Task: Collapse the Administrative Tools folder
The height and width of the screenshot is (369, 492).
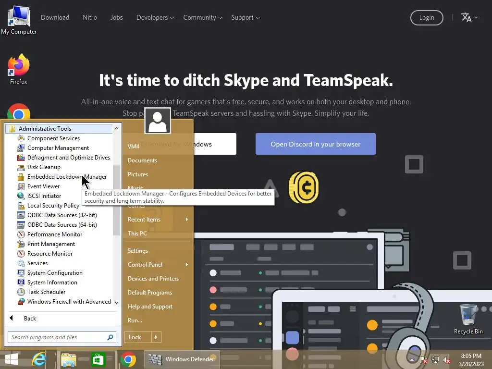Action: 59,129
